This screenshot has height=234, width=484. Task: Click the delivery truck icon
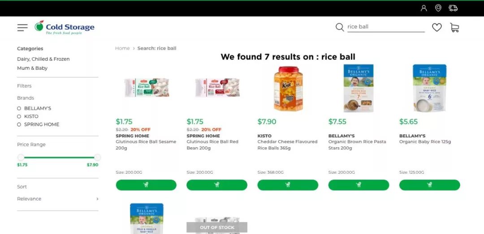(453, 8)
